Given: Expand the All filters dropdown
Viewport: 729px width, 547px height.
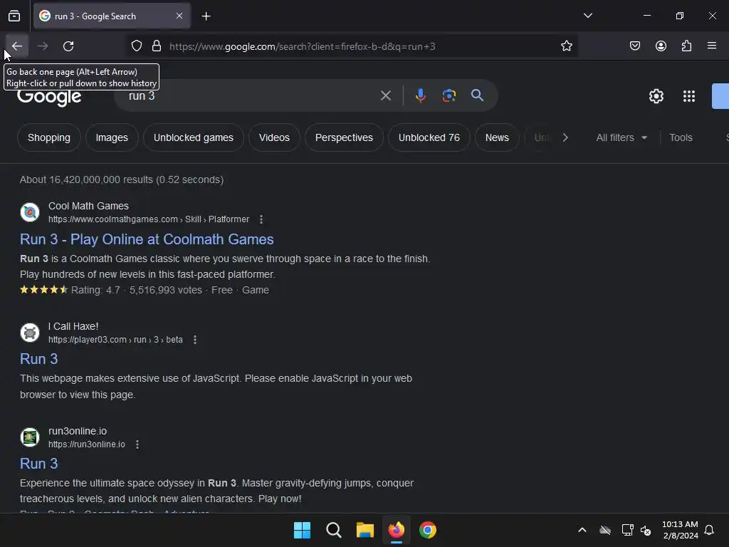Looking at the screenshot, I should point(622,137).
